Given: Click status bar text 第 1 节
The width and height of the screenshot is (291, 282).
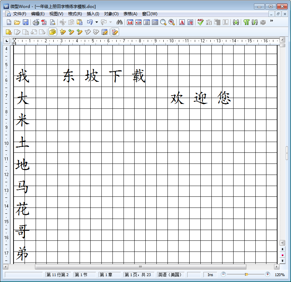Looking at the screenshot, I should (x=81, y=275).
